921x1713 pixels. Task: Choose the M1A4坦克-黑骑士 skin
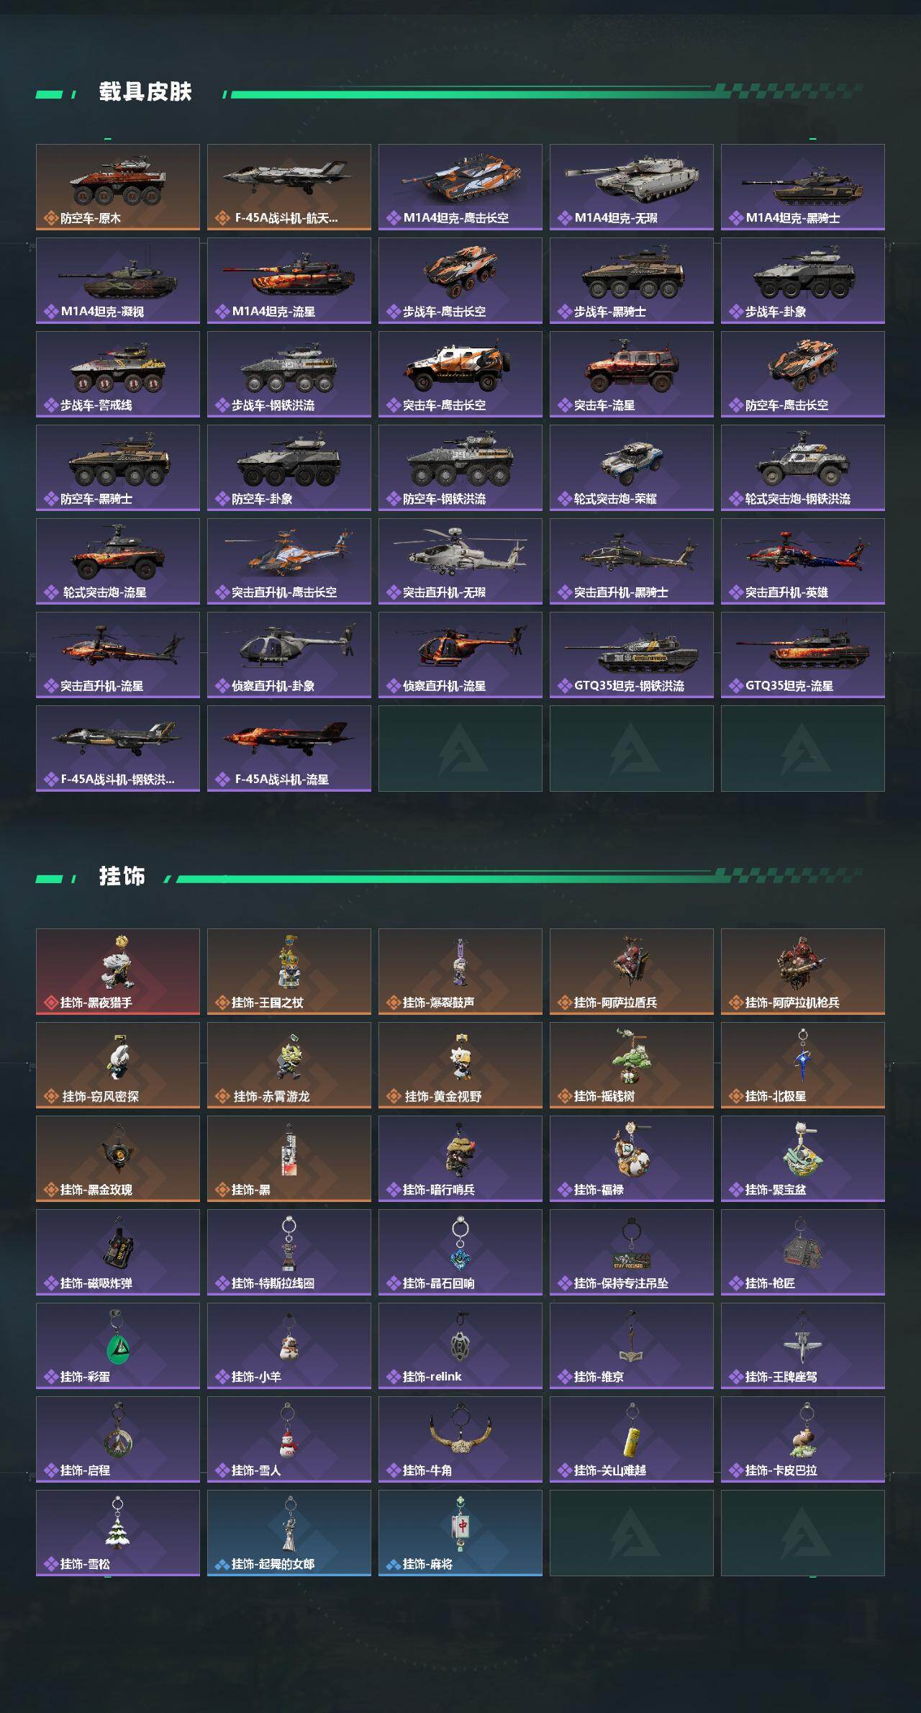[x=803, y=187]
